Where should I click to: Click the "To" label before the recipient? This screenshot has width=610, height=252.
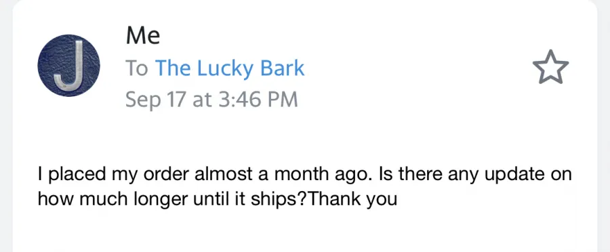(x=136, y=69)
